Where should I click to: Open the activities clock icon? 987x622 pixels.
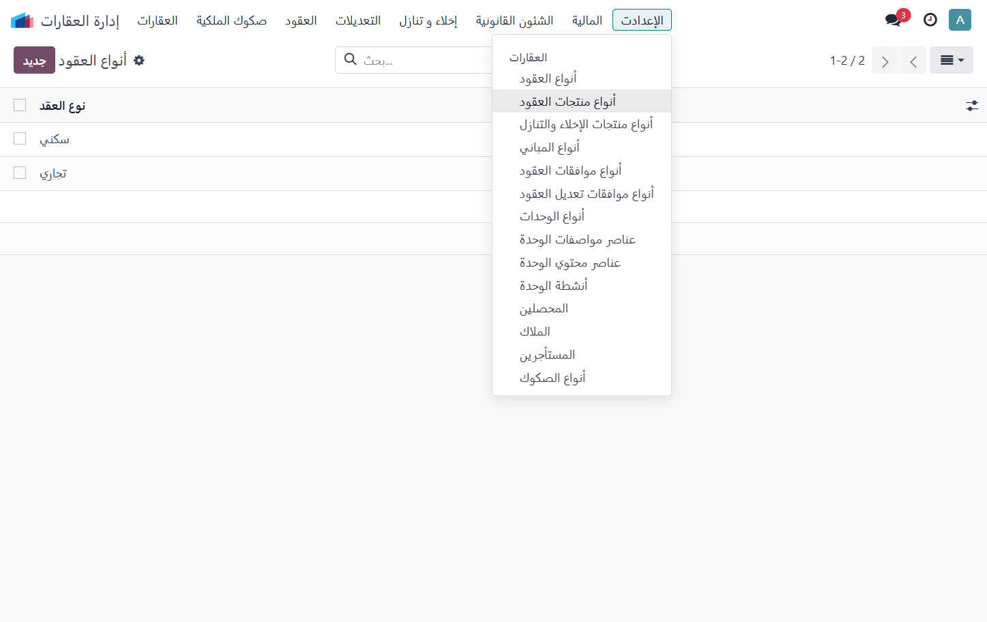[930, 20]
